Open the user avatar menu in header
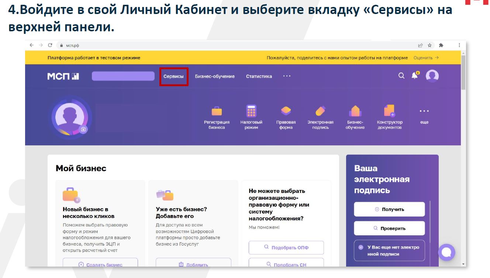The width and height of the screenshot is (490, 278). (x=432, y=76)
